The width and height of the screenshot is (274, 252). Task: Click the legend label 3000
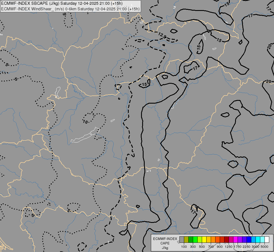[256, 247]
